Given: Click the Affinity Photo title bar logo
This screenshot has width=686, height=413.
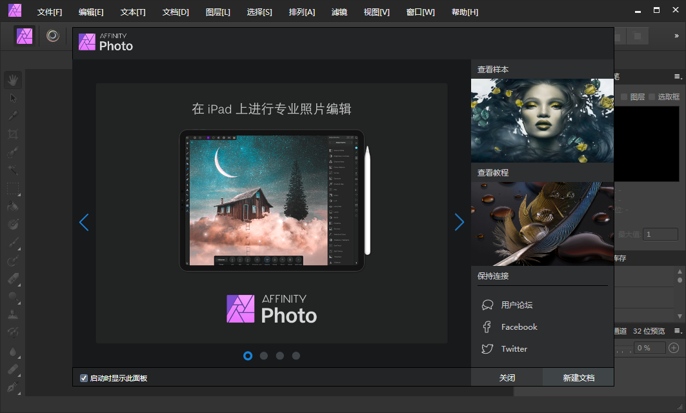Looking at the screenshot, I should tap(15, 10).
